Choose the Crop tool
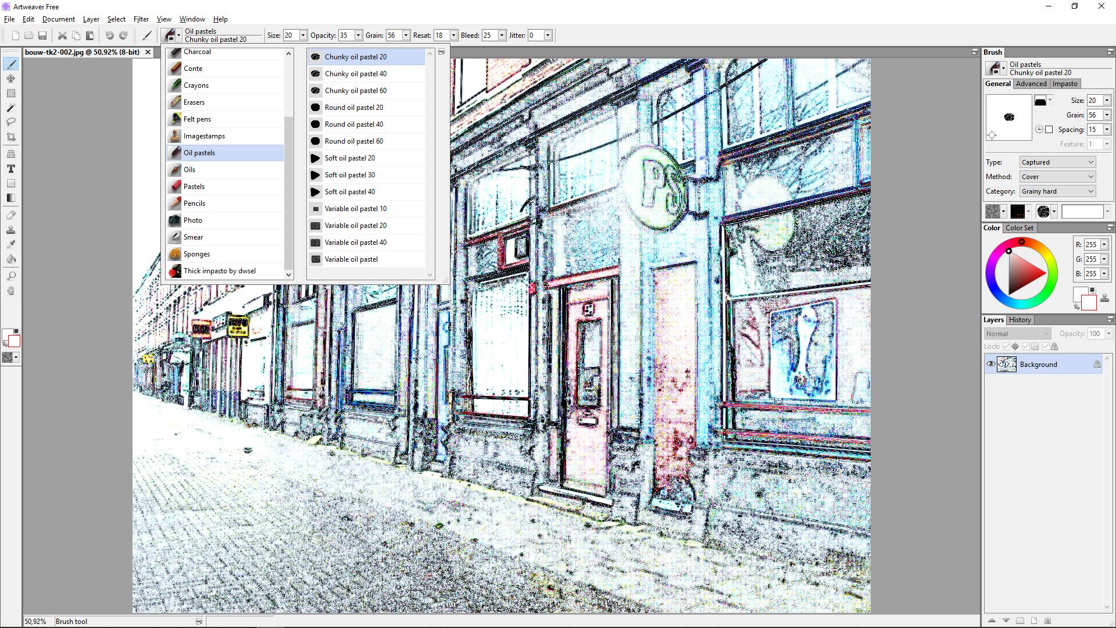 coord(10,137)
